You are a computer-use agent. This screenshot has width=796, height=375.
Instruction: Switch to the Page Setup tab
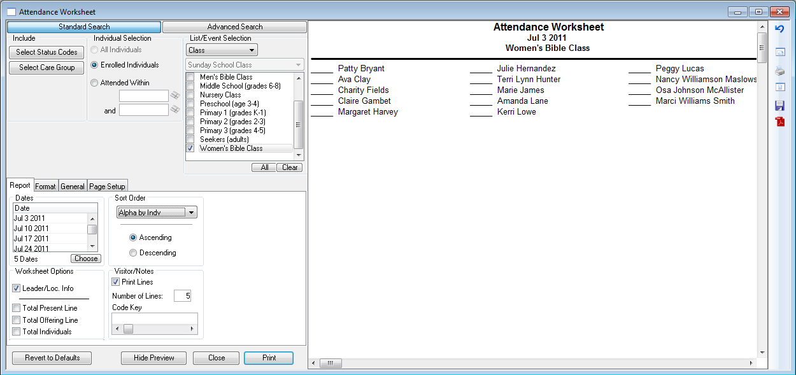click(x=108, y=187)
